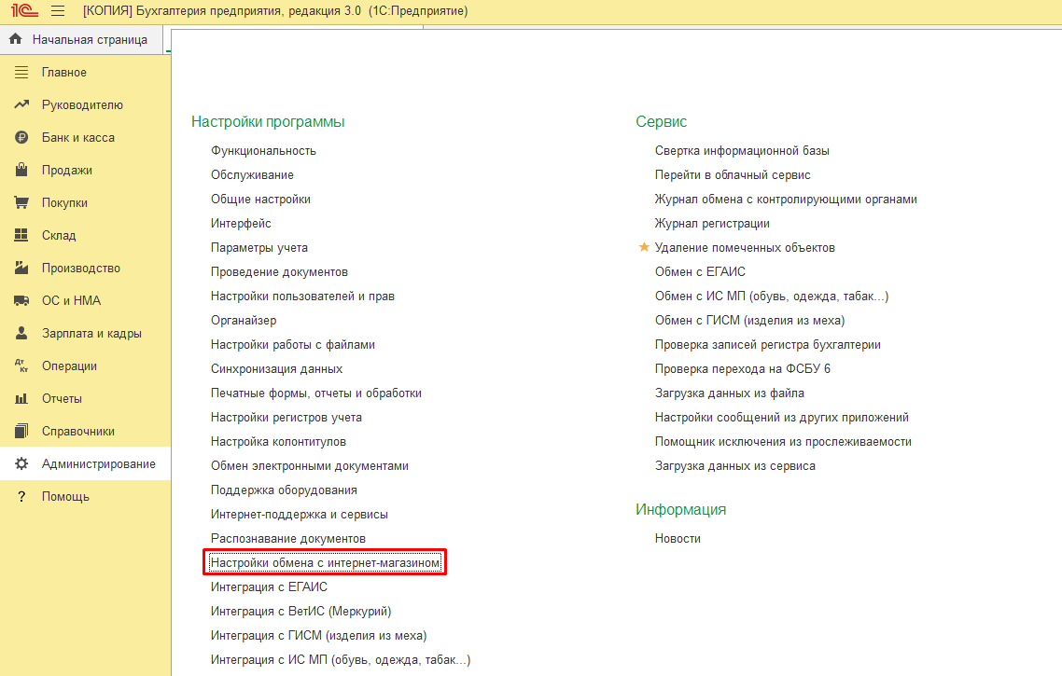Open the Новости link under Информация

pyautogui.click(x=678, y=539)
